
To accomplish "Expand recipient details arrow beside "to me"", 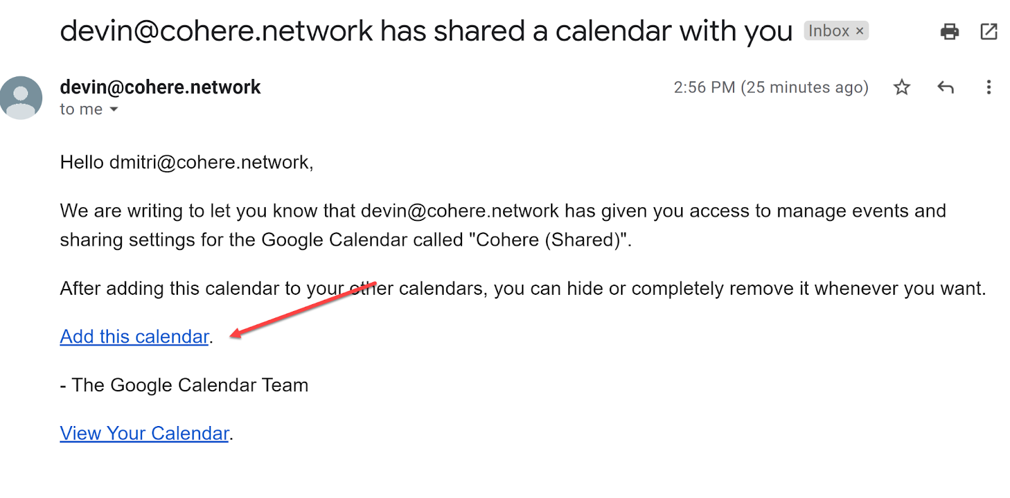I will 114,109.
